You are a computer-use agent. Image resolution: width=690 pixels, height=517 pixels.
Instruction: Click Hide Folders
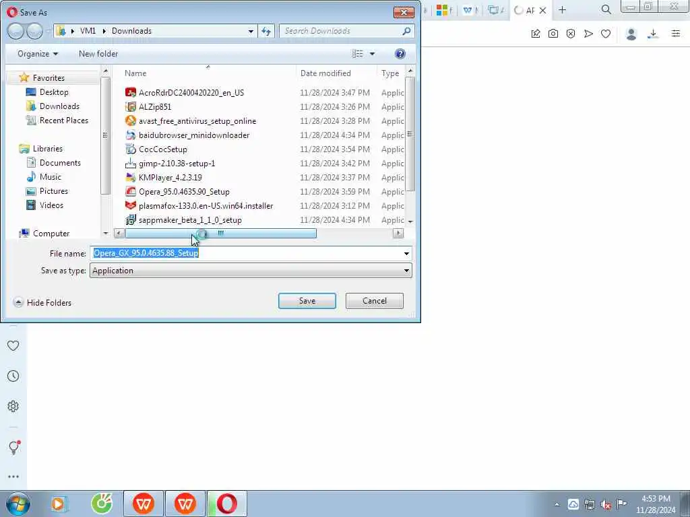[42, 302]
